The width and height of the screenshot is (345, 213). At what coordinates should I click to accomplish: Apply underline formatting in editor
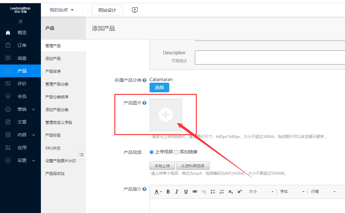[186, 192]
